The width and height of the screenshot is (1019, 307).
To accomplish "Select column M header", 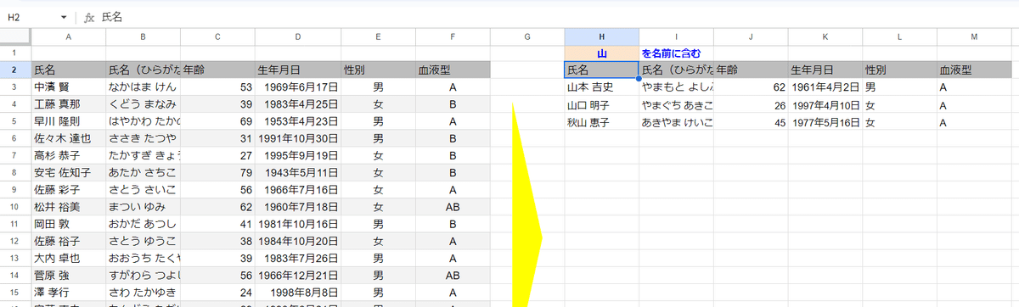I will (x=976, y=36).
